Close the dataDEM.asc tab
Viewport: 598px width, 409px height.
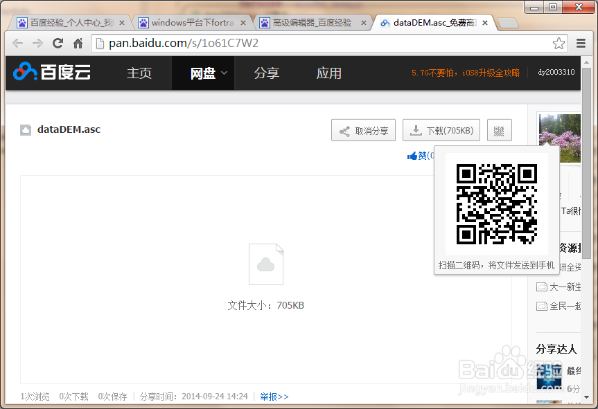[485, 23]
